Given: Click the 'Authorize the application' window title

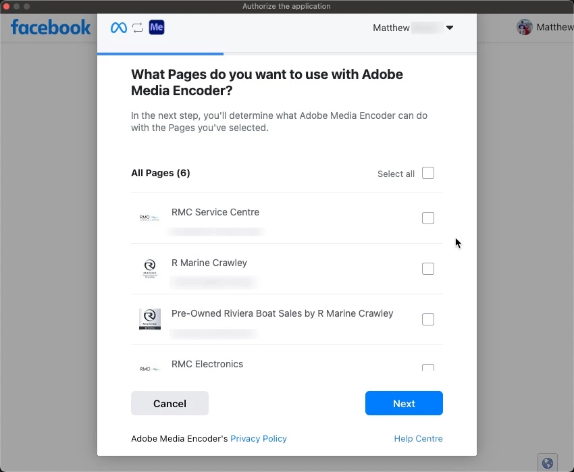Looking at the screenshot, I should click(x=286, y=6).
